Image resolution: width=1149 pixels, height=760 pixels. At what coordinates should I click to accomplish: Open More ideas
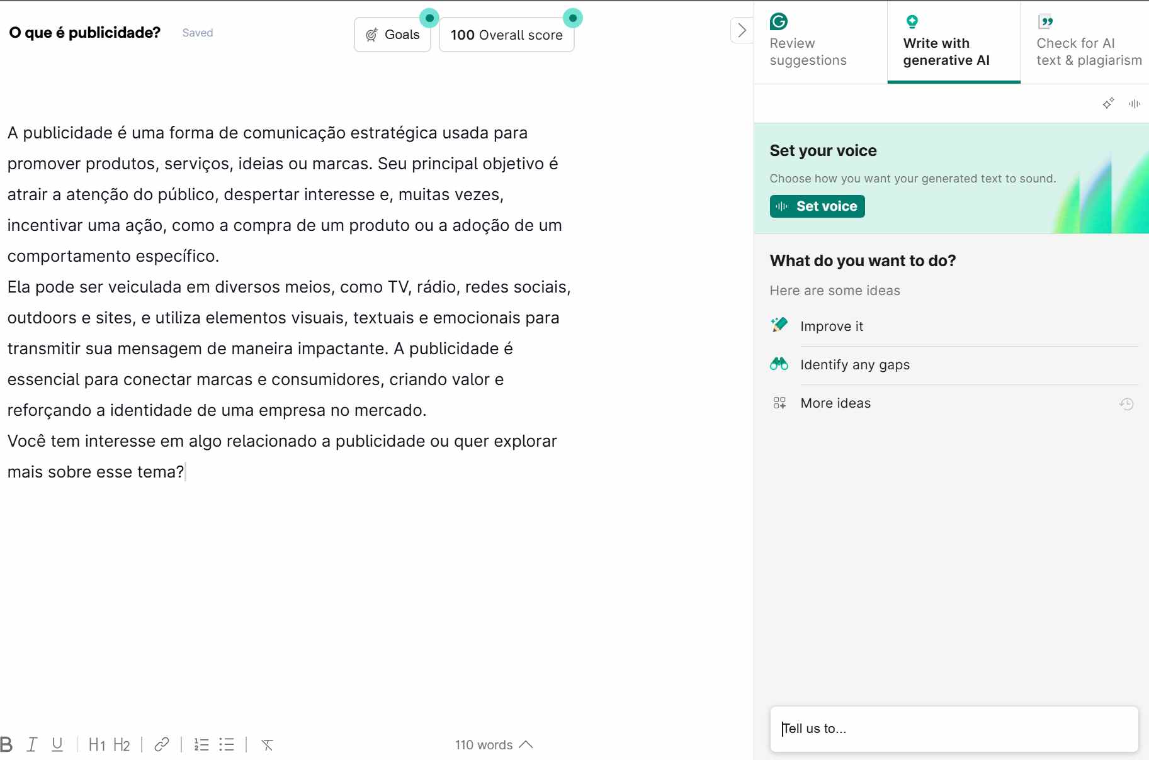click(835, 403)
